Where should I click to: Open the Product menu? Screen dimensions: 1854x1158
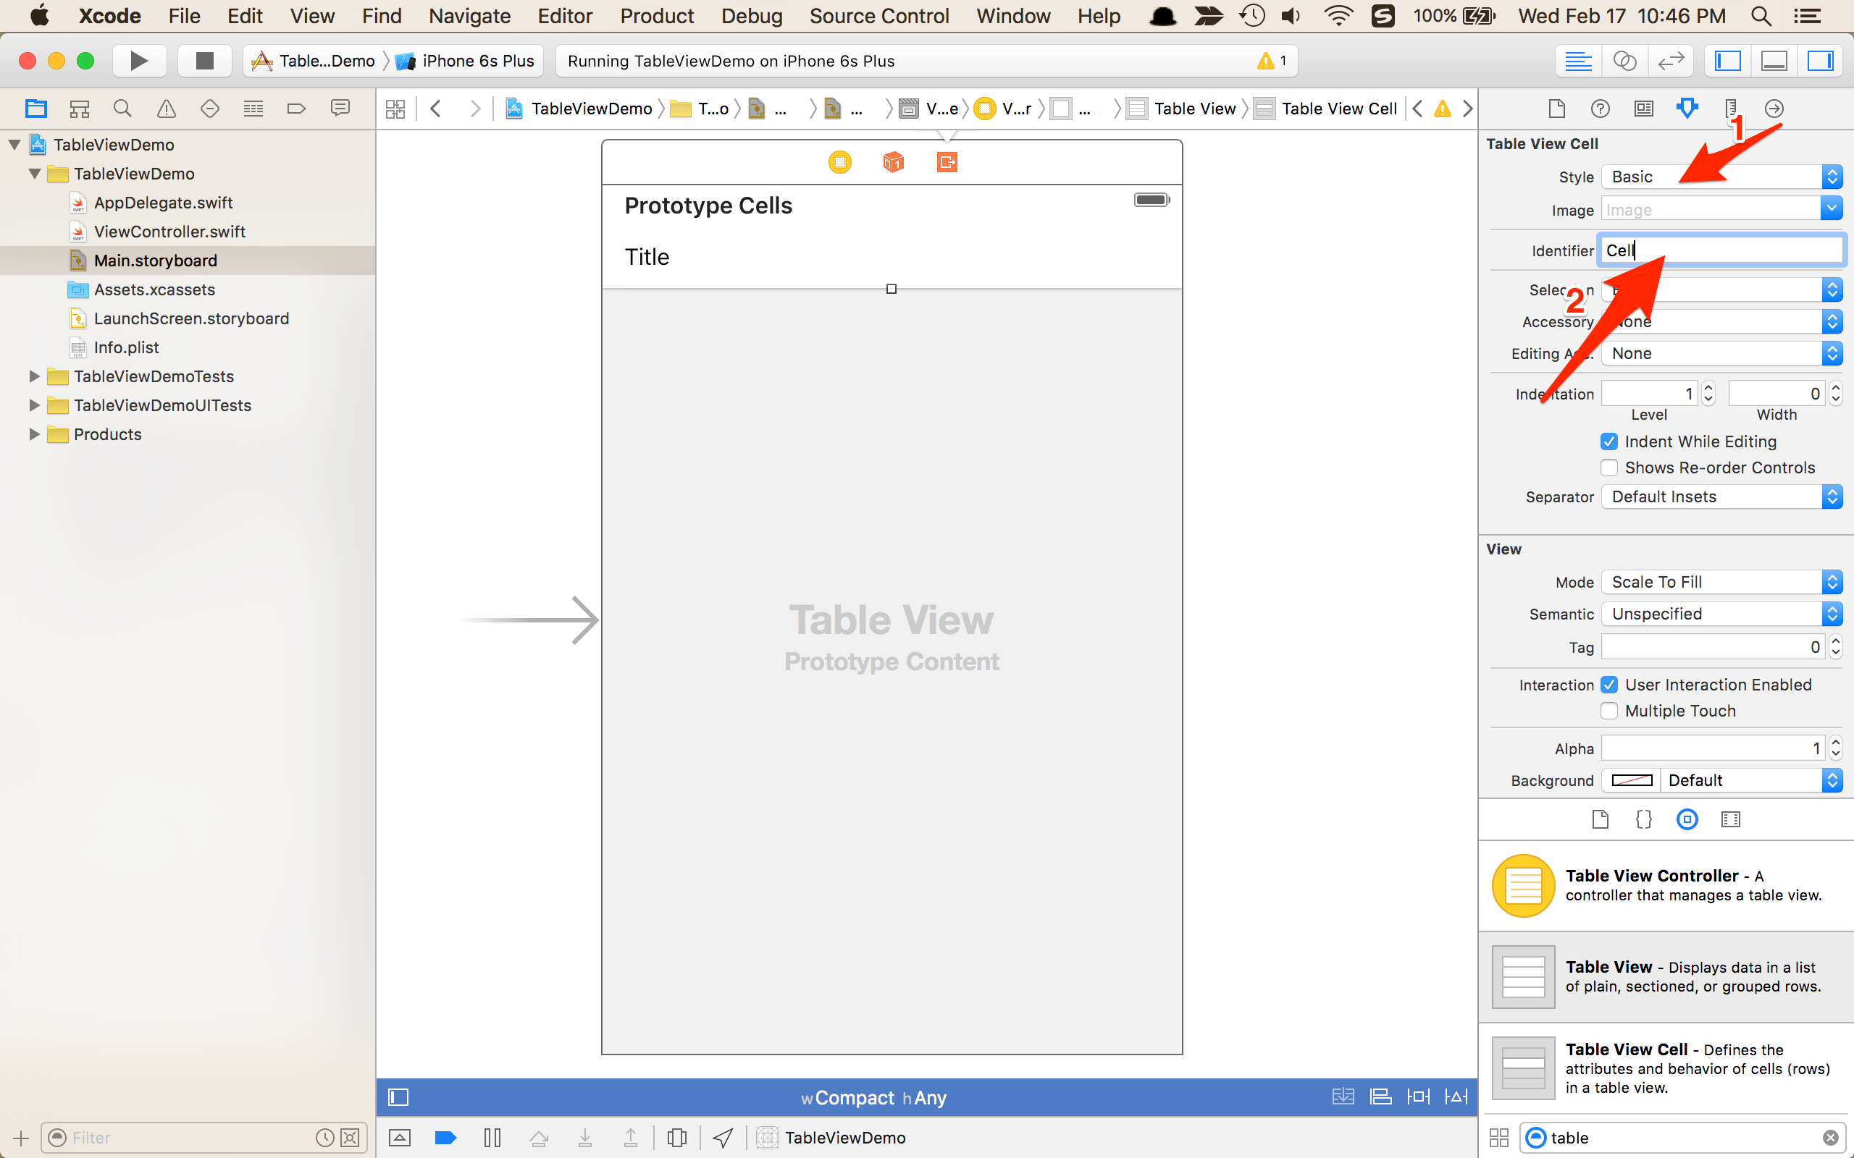point(657,16)
